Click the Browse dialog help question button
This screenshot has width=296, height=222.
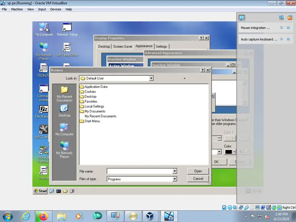coord(203,70)
